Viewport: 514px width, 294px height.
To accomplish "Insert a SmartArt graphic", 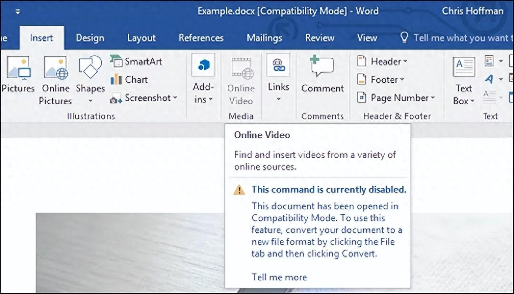I will pos(137,61).
